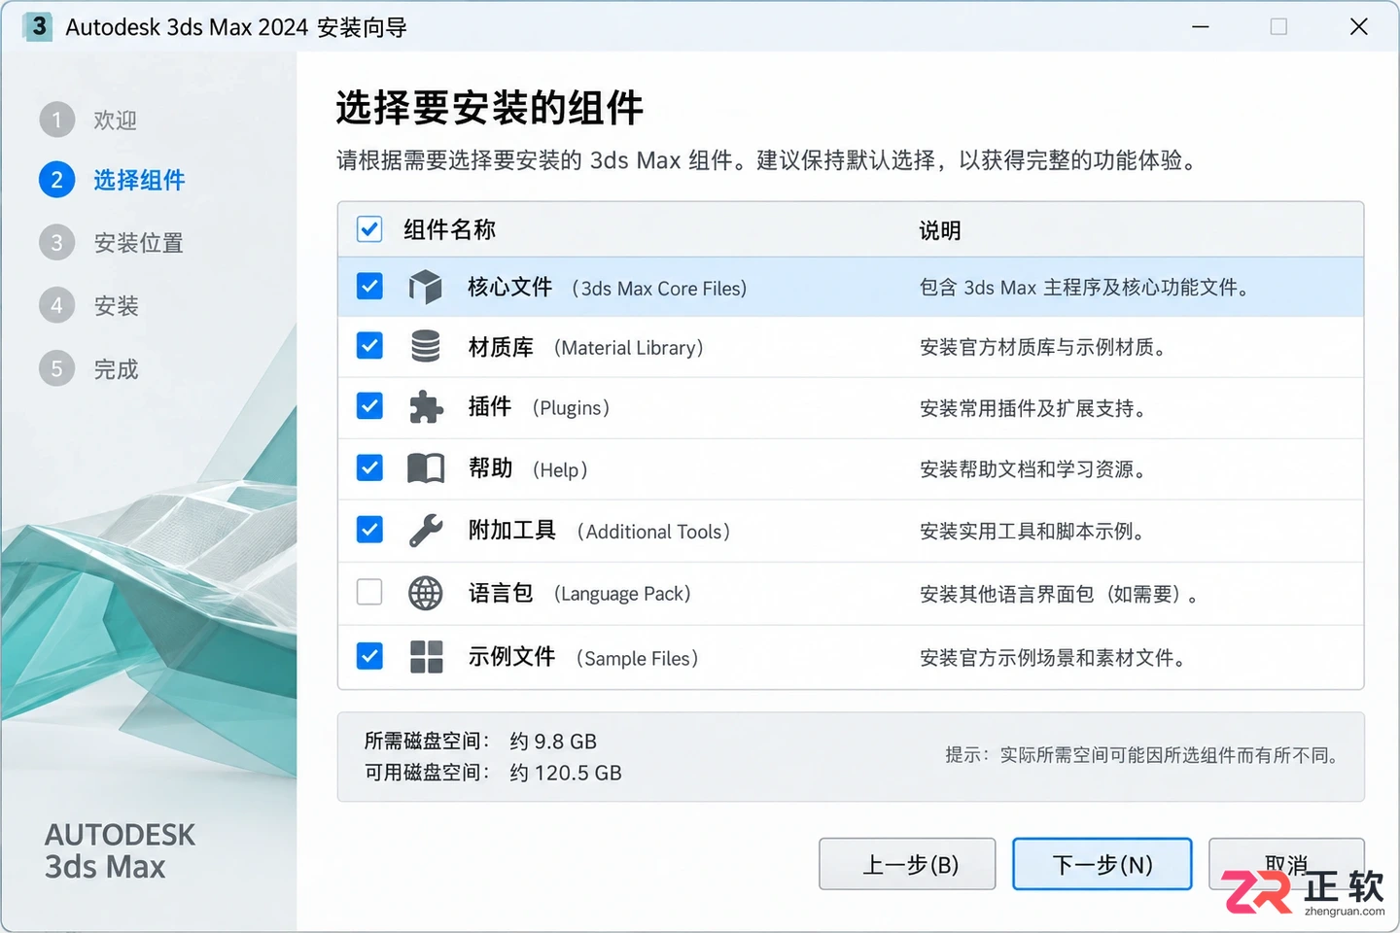Screen dimensions: 1400x933
Task: Click step 4 circle for 安装
Action: point(56,305)
